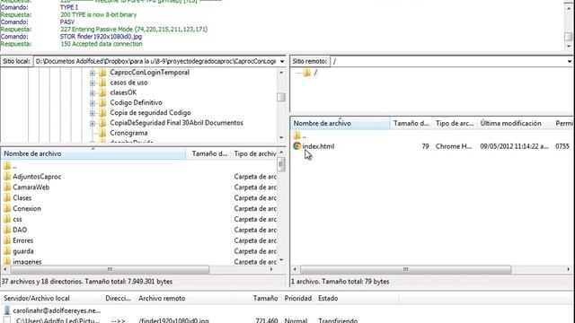Select the Codigo Definitivo folder label
575x323 pixels.
136,102
